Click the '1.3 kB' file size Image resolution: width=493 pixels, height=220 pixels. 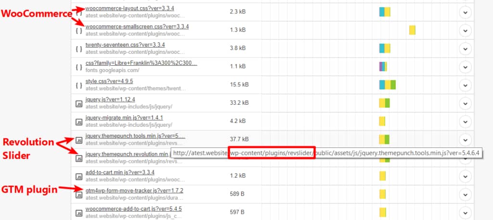[238, 30]
